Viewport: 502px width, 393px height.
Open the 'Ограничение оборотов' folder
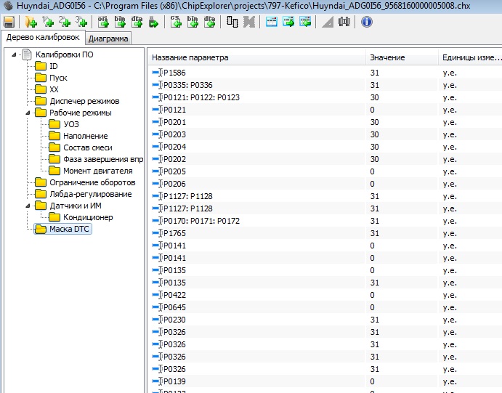pyautogui.click(x=92, y=182)
